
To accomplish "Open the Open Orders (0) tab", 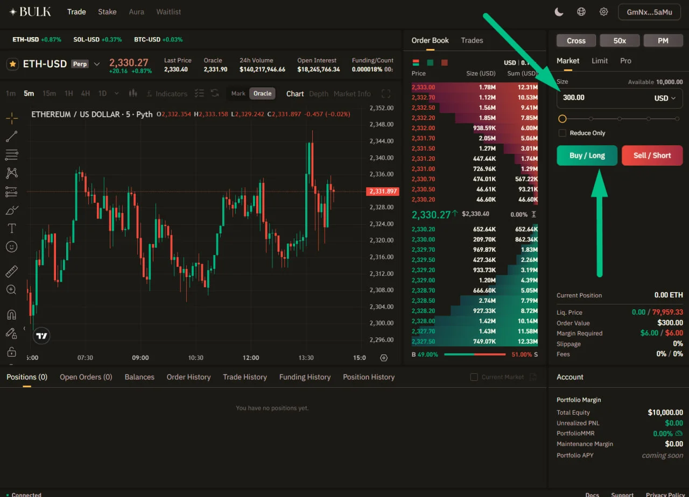I will pyautogui.click(x=86, y=377).
